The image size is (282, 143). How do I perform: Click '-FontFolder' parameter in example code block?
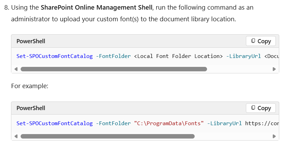(x=113, y=123)
